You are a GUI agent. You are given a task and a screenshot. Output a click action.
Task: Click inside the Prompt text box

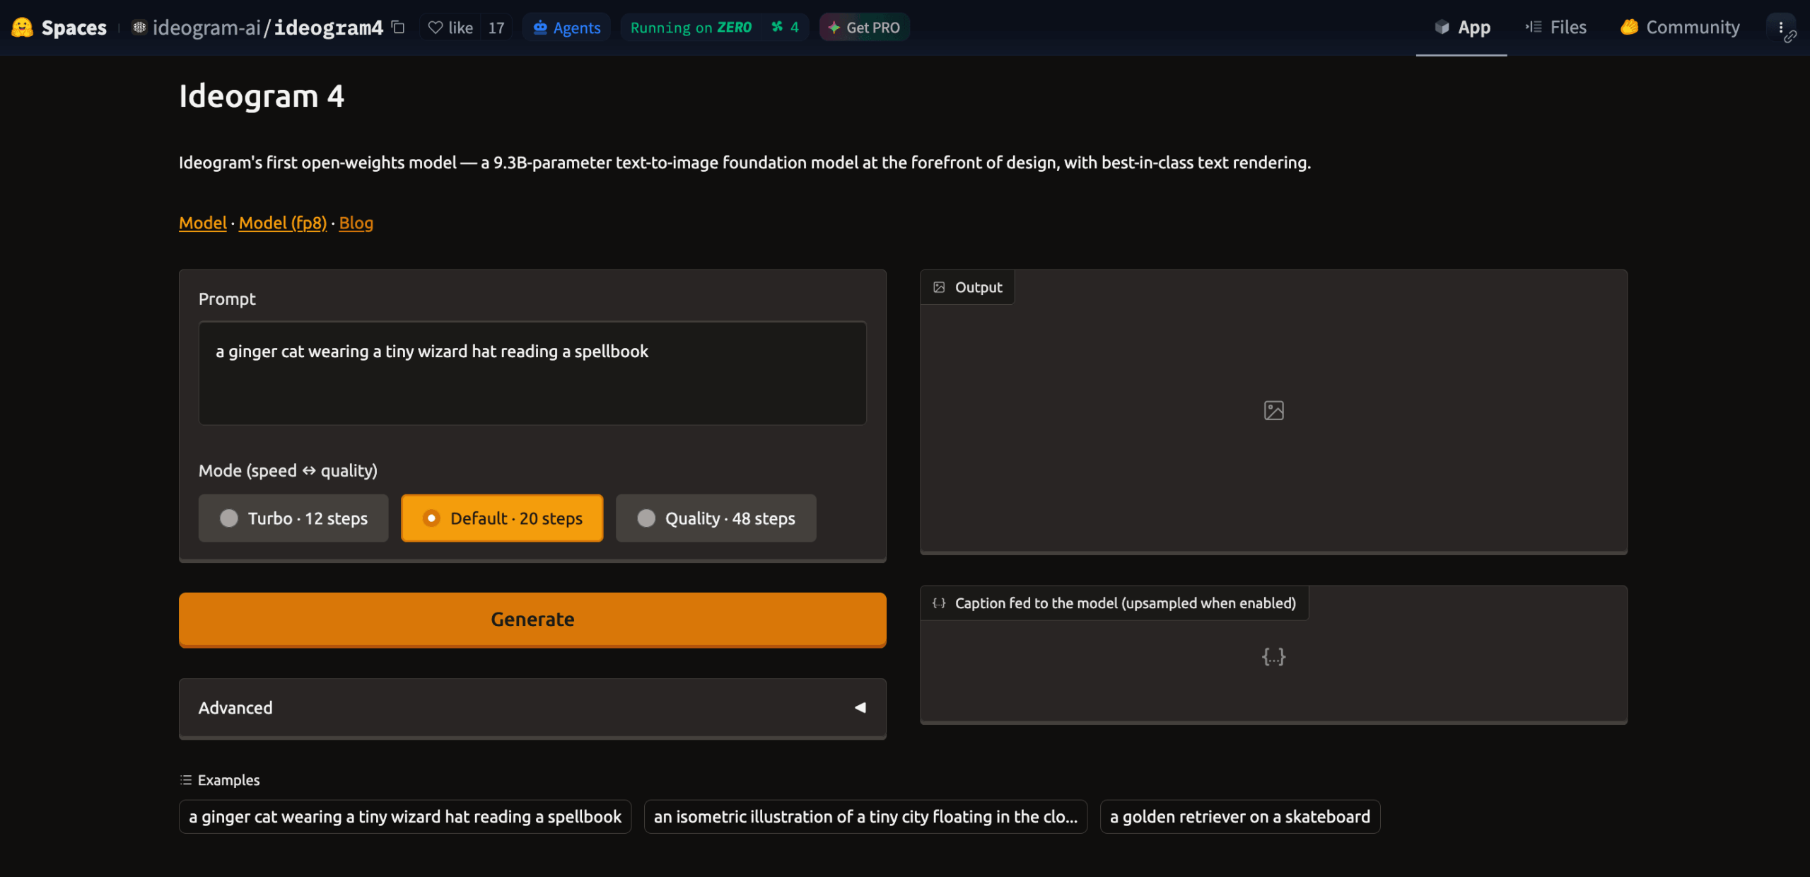click(x=532, y=373)
